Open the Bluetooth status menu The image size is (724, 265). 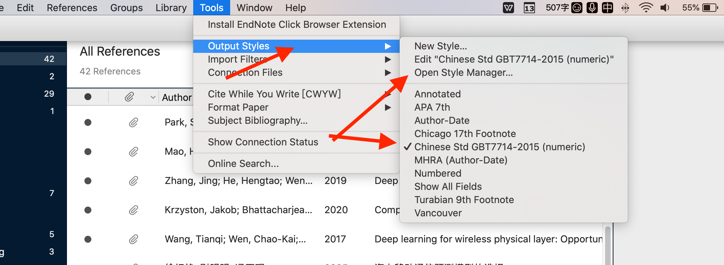[x=625, y=8]
